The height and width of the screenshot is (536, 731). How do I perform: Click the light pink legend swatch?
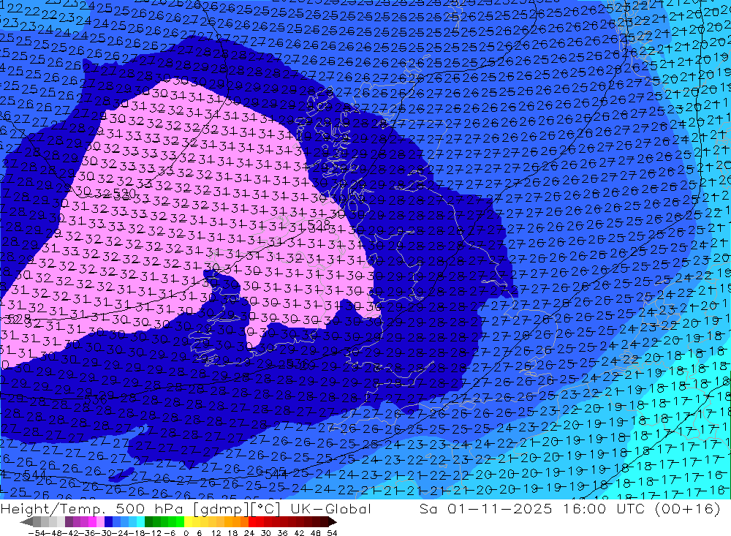point(100,522)
